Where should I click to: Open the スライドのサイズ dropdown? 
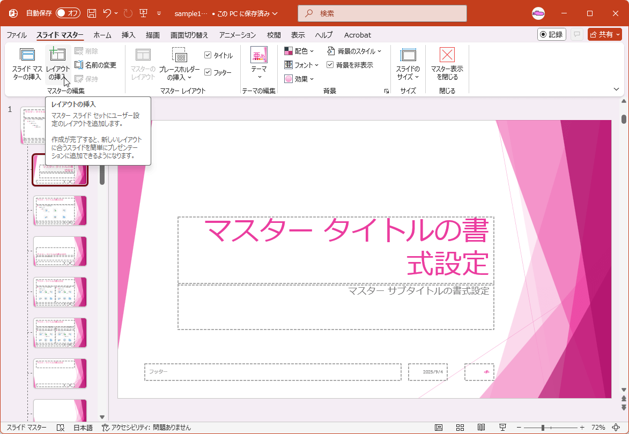408,63
